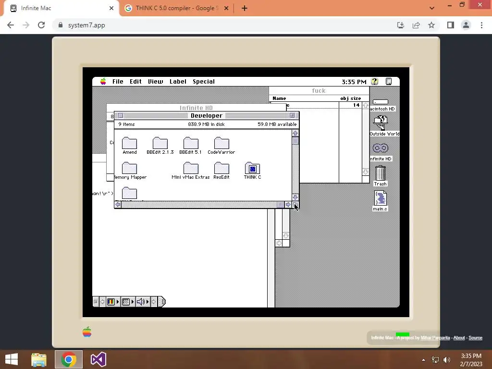
Task: Open the Balloon Help menu icon
Action: point(374,82)
